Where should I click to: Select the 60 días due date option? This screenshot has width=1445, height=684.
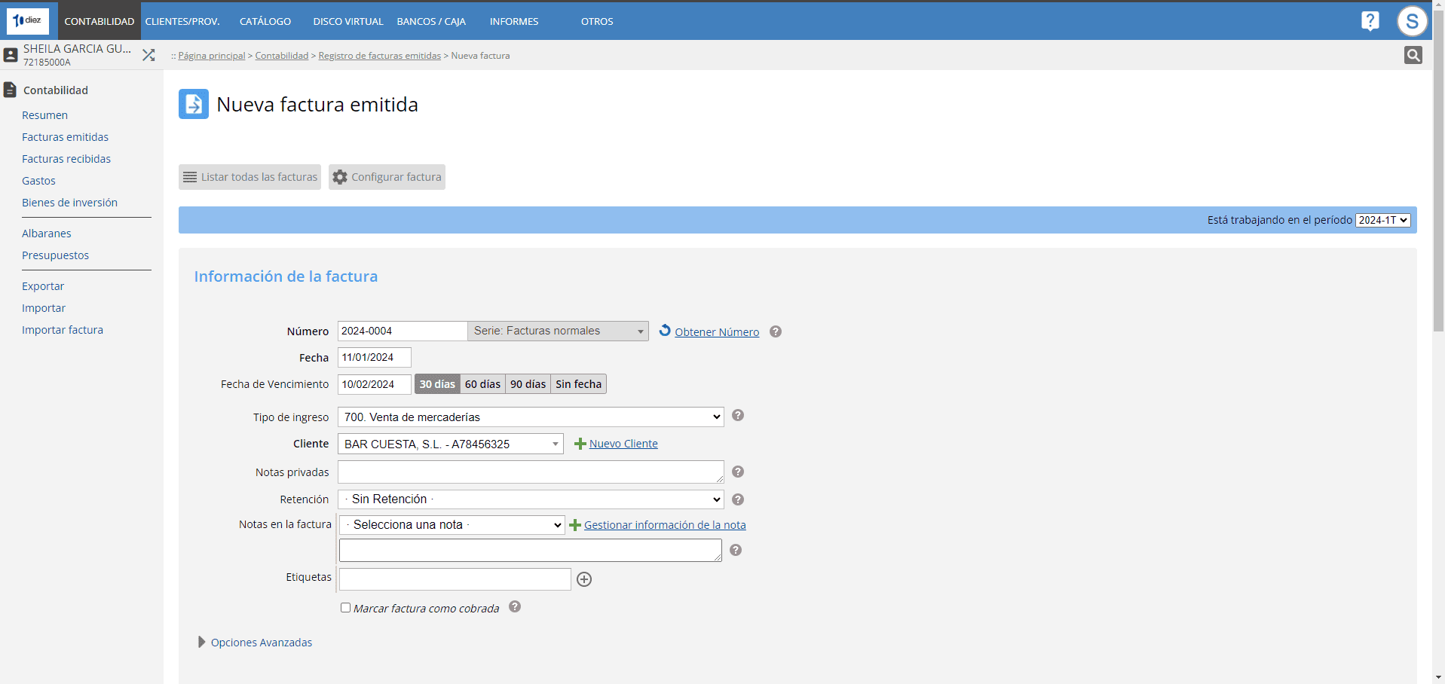(482, 384)
